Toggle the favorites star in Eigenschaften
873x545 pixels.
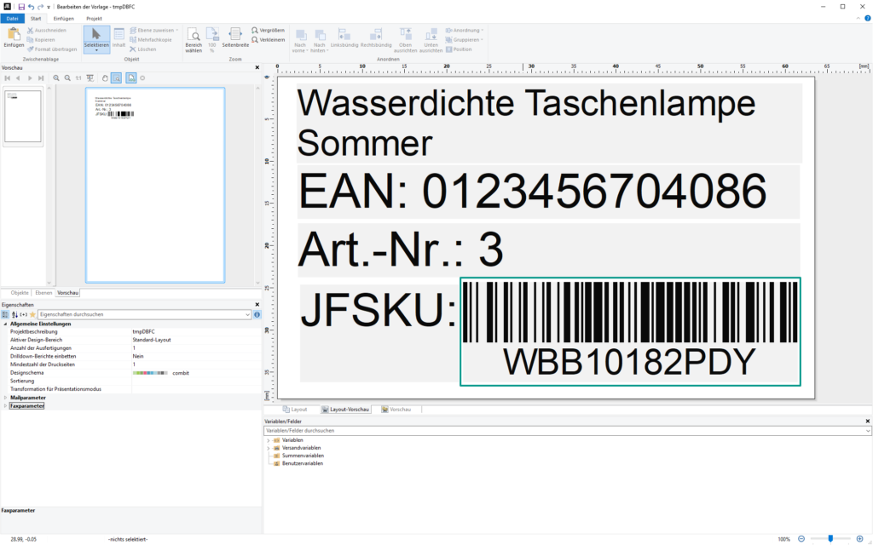(x=32, y=314)
